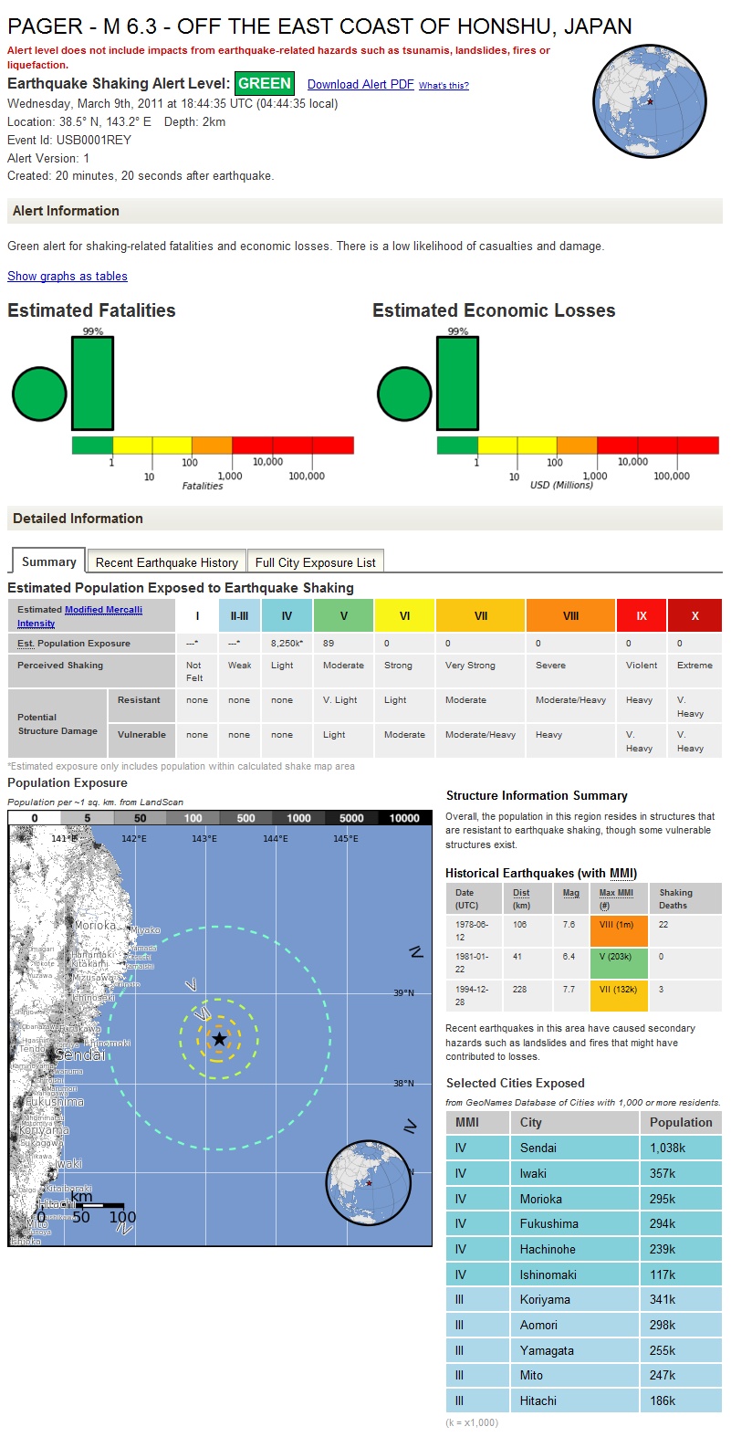Select the Sendai row in cities table
The width and height of the screenshot is (731, 1437).
click(x=584, y=1148)
